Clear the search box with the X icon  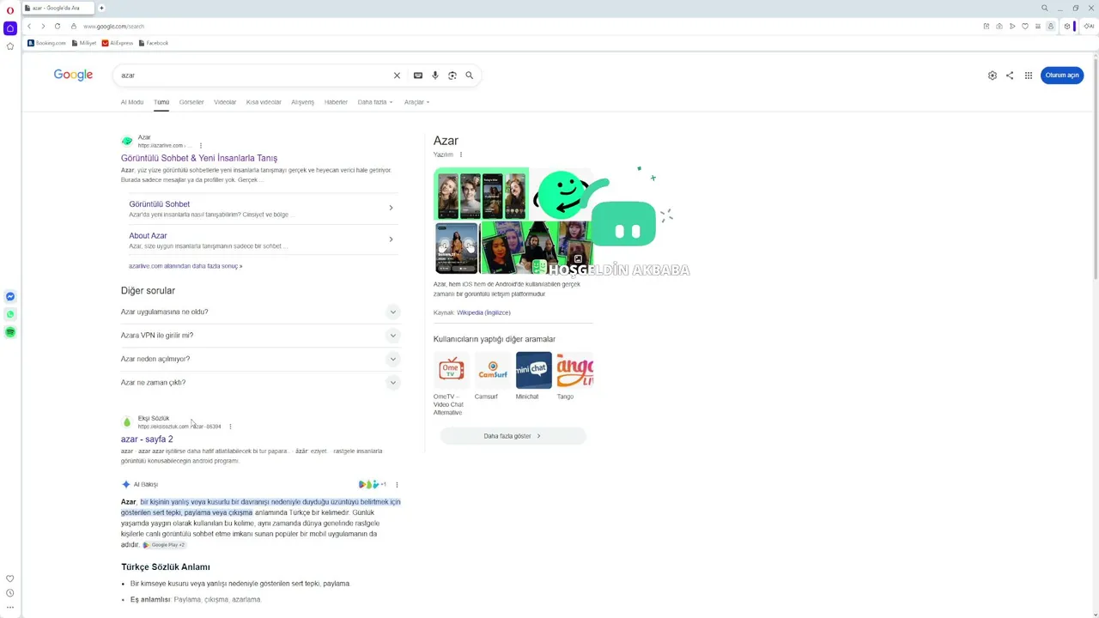(x=397, y=76)
